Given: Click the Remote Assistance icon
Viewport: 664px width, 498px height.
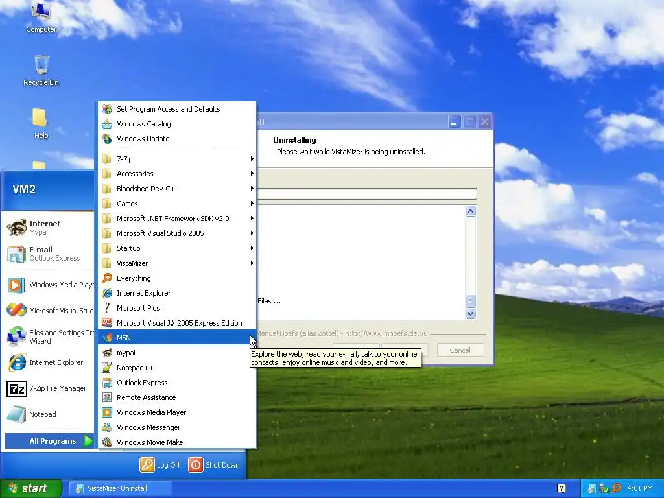Looking at the screenshot, I should pos(107,397).
